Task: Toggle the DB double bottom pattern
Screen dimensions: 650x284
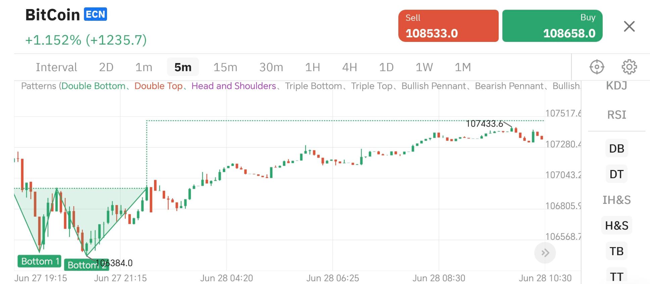Action: [616, 149]
